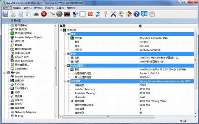Image resolution: width=199 pixels, height=124 pixels.
Task: Select 音频视频解码器 tree item
Action: click(23, 49)
